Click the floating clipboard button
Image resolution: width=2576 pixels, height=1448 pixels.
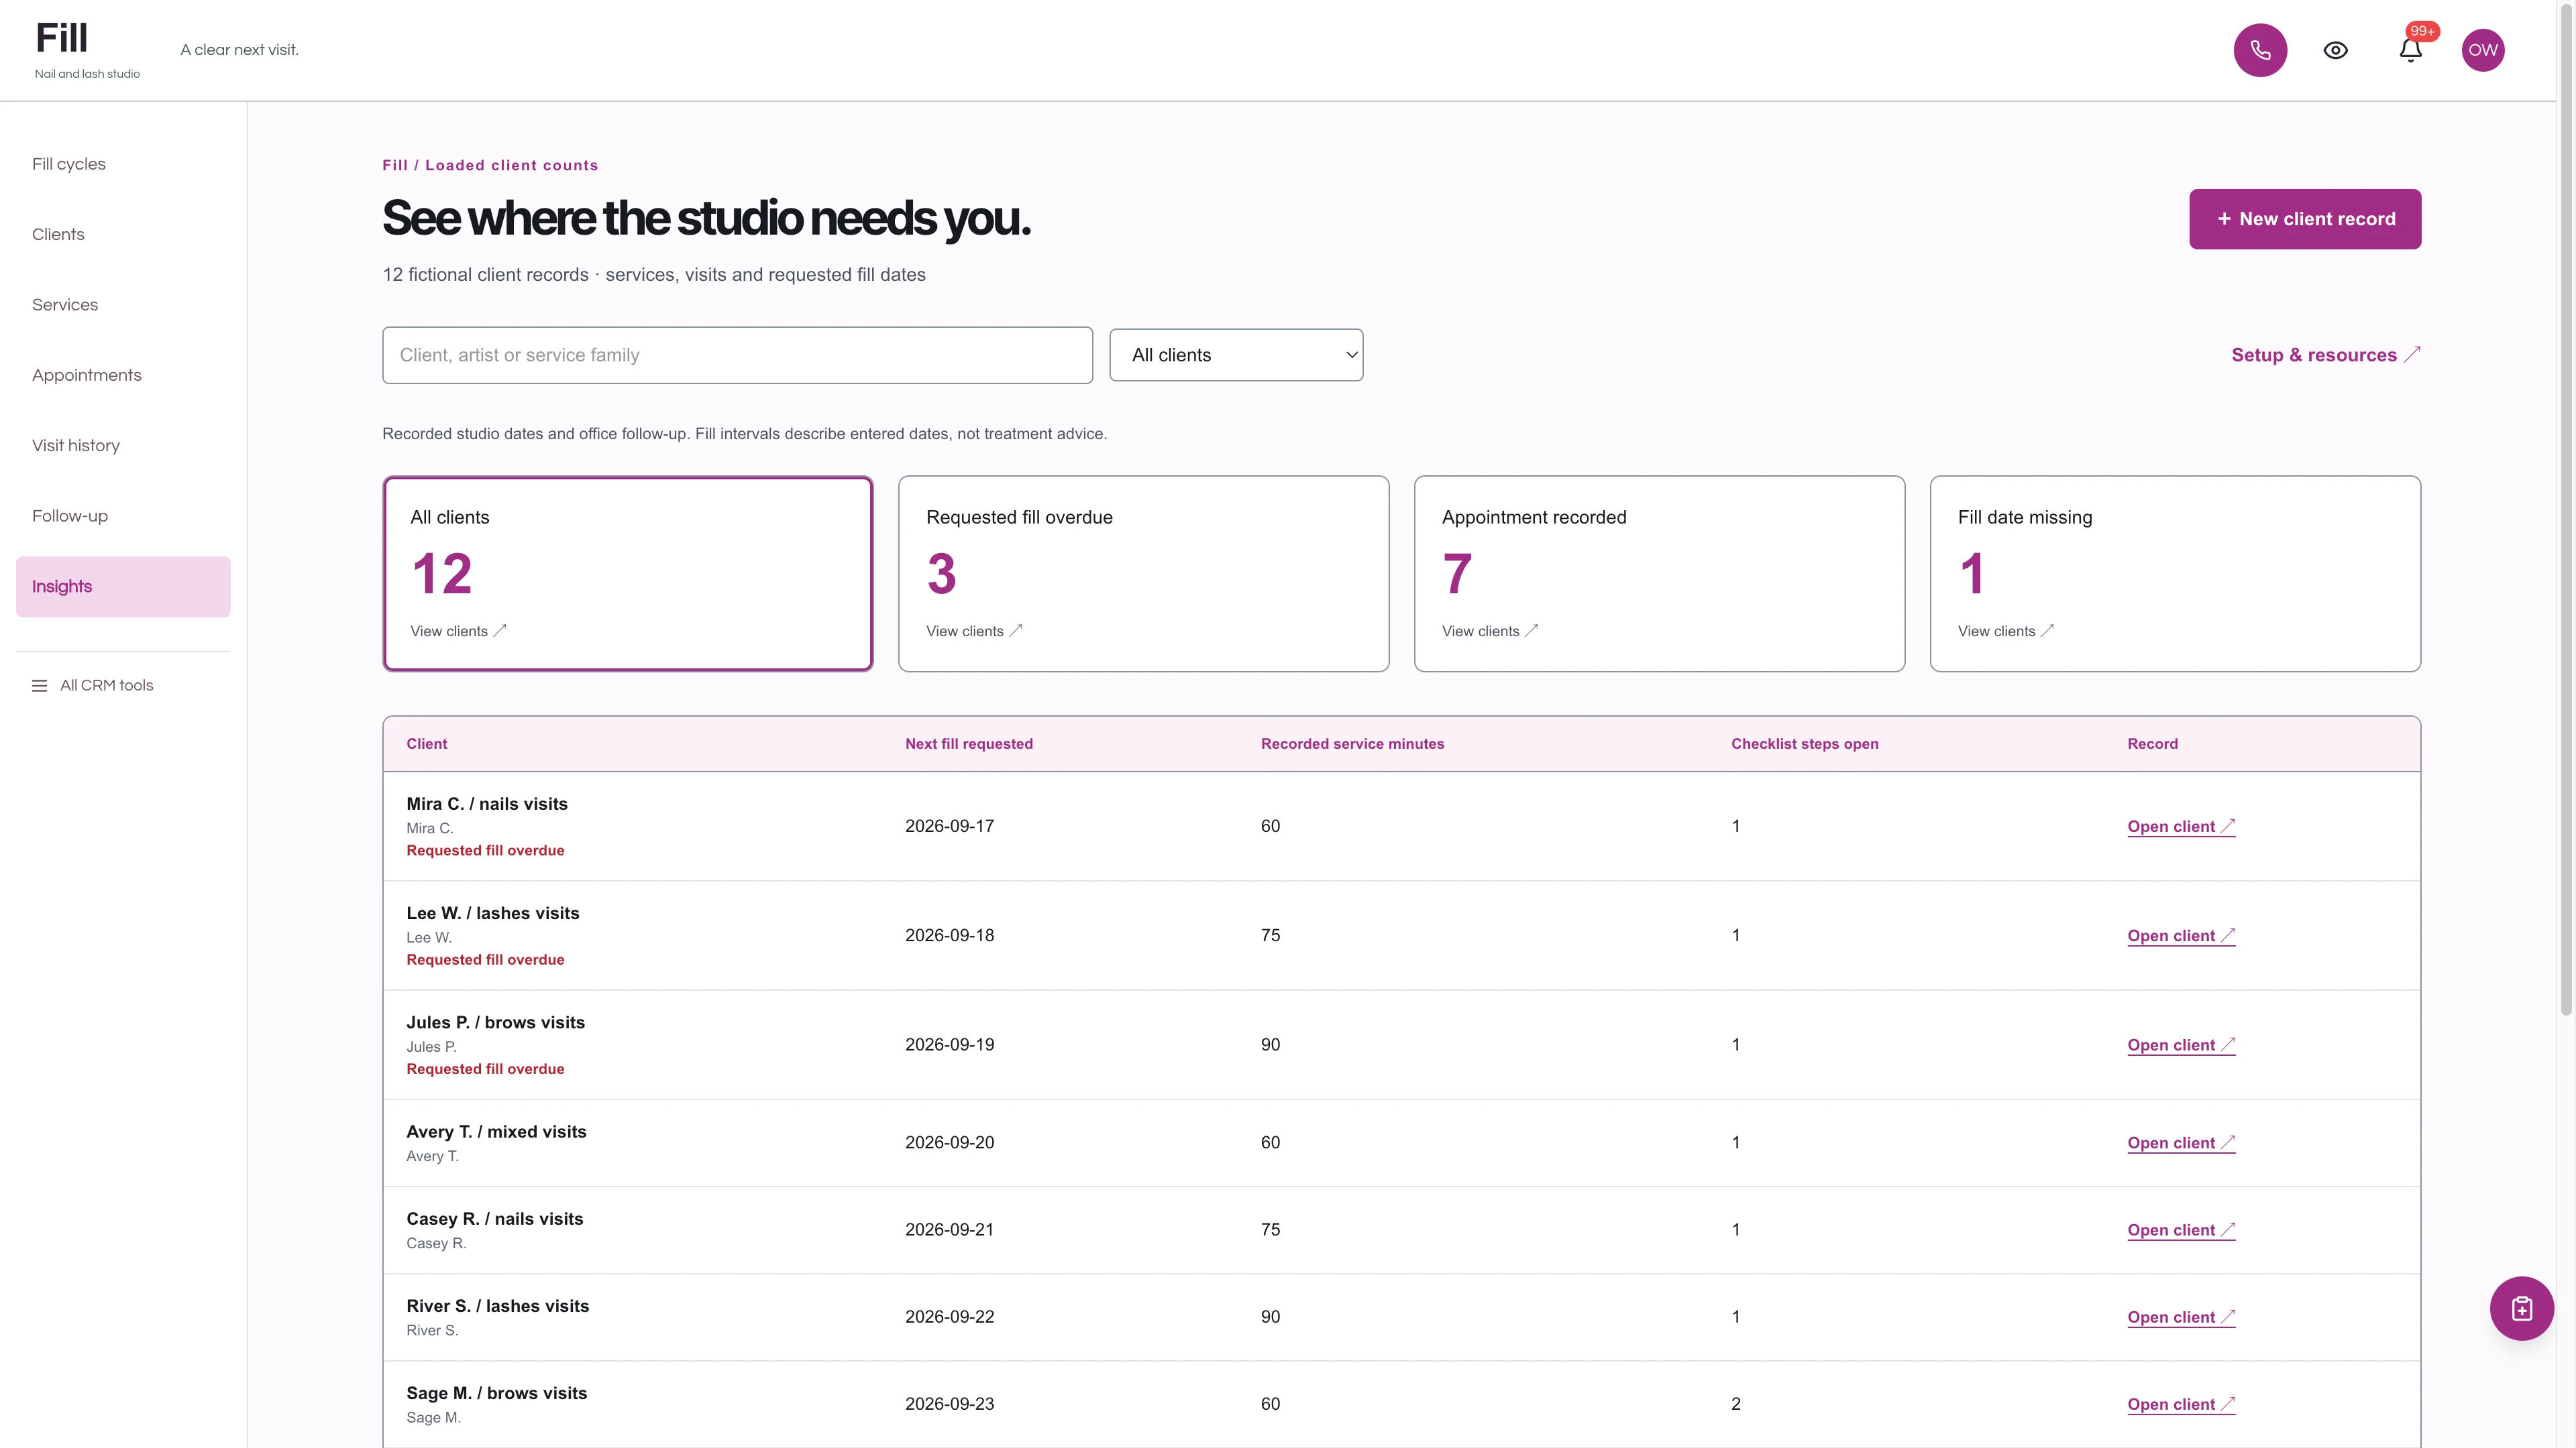pos(2521,1308)
